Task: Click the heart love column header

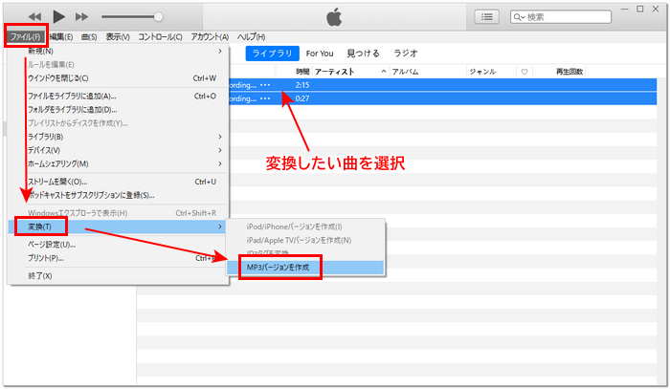Action: coord(525,72)
